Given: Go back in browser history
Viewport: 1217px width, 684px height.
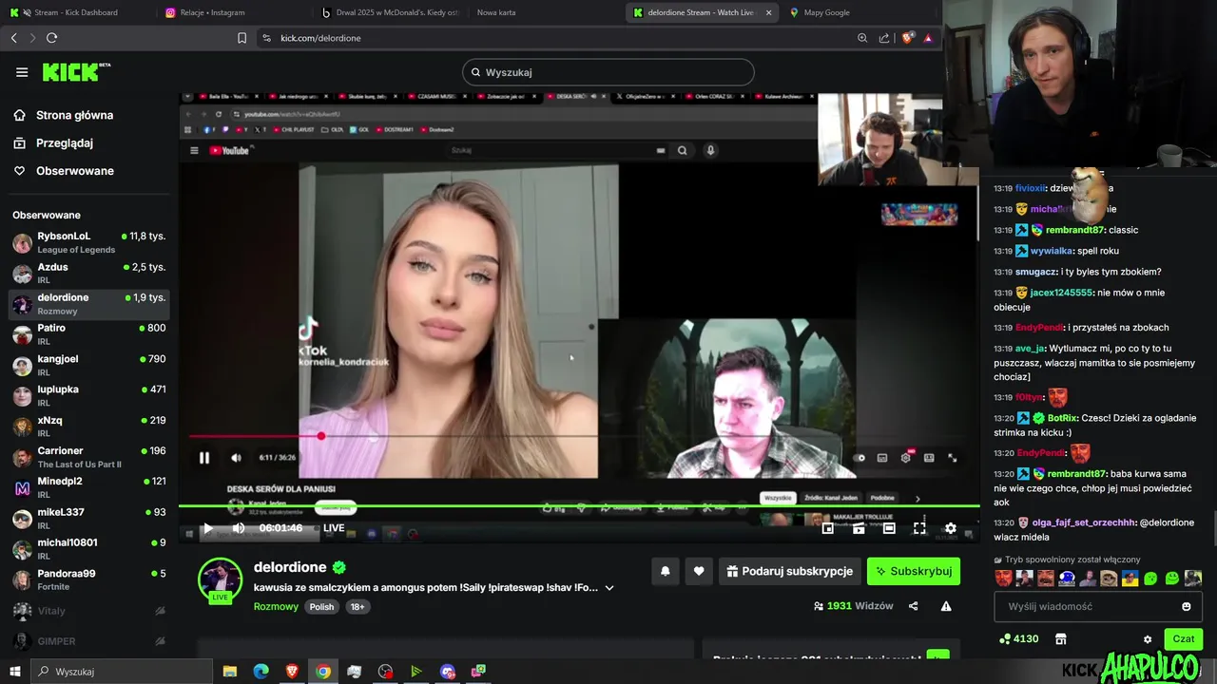Looking at the screenshot, I should tap(13, 38).
